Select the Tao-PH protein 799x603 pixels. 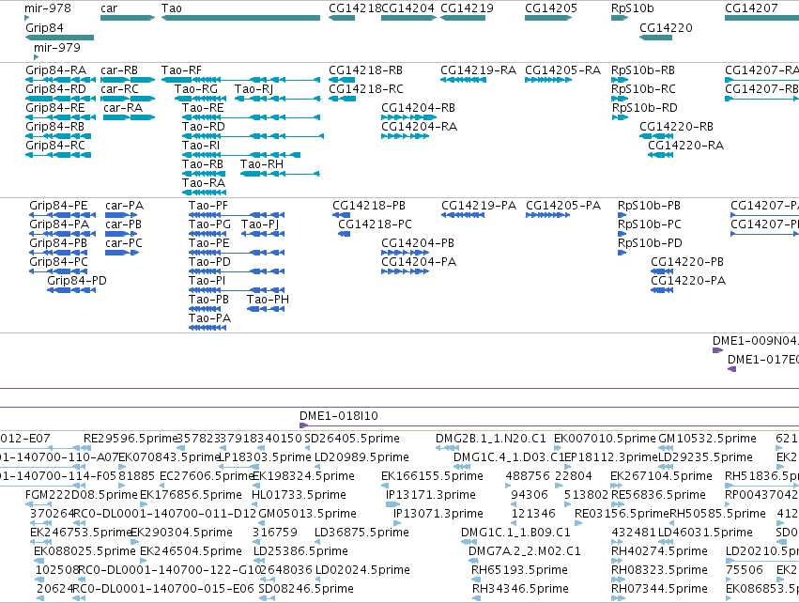tap(266, 309)
